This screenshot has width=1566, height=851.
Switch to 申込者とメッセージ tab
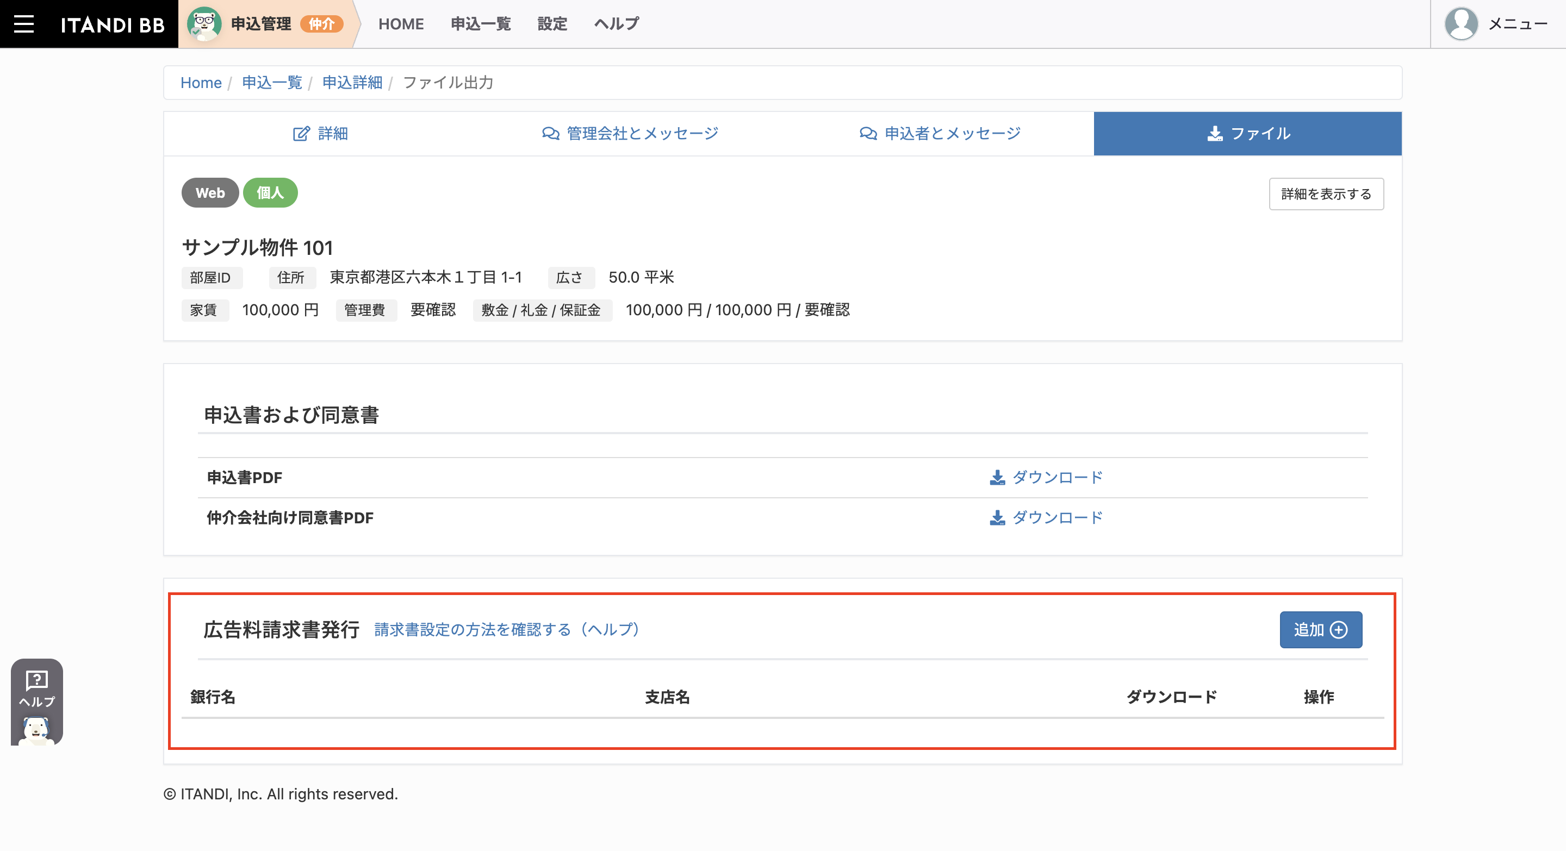940,134
